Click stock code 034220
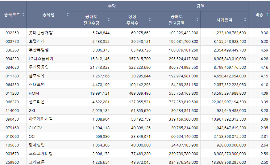Viewport: 270px width, 165px height. pos(12,59)
